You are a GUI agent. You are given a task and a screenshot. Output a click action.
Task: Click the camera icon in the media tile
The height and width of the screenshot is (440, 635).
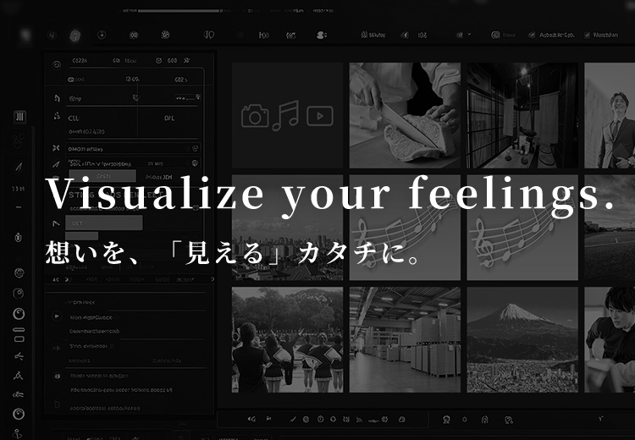pos(255,116)
